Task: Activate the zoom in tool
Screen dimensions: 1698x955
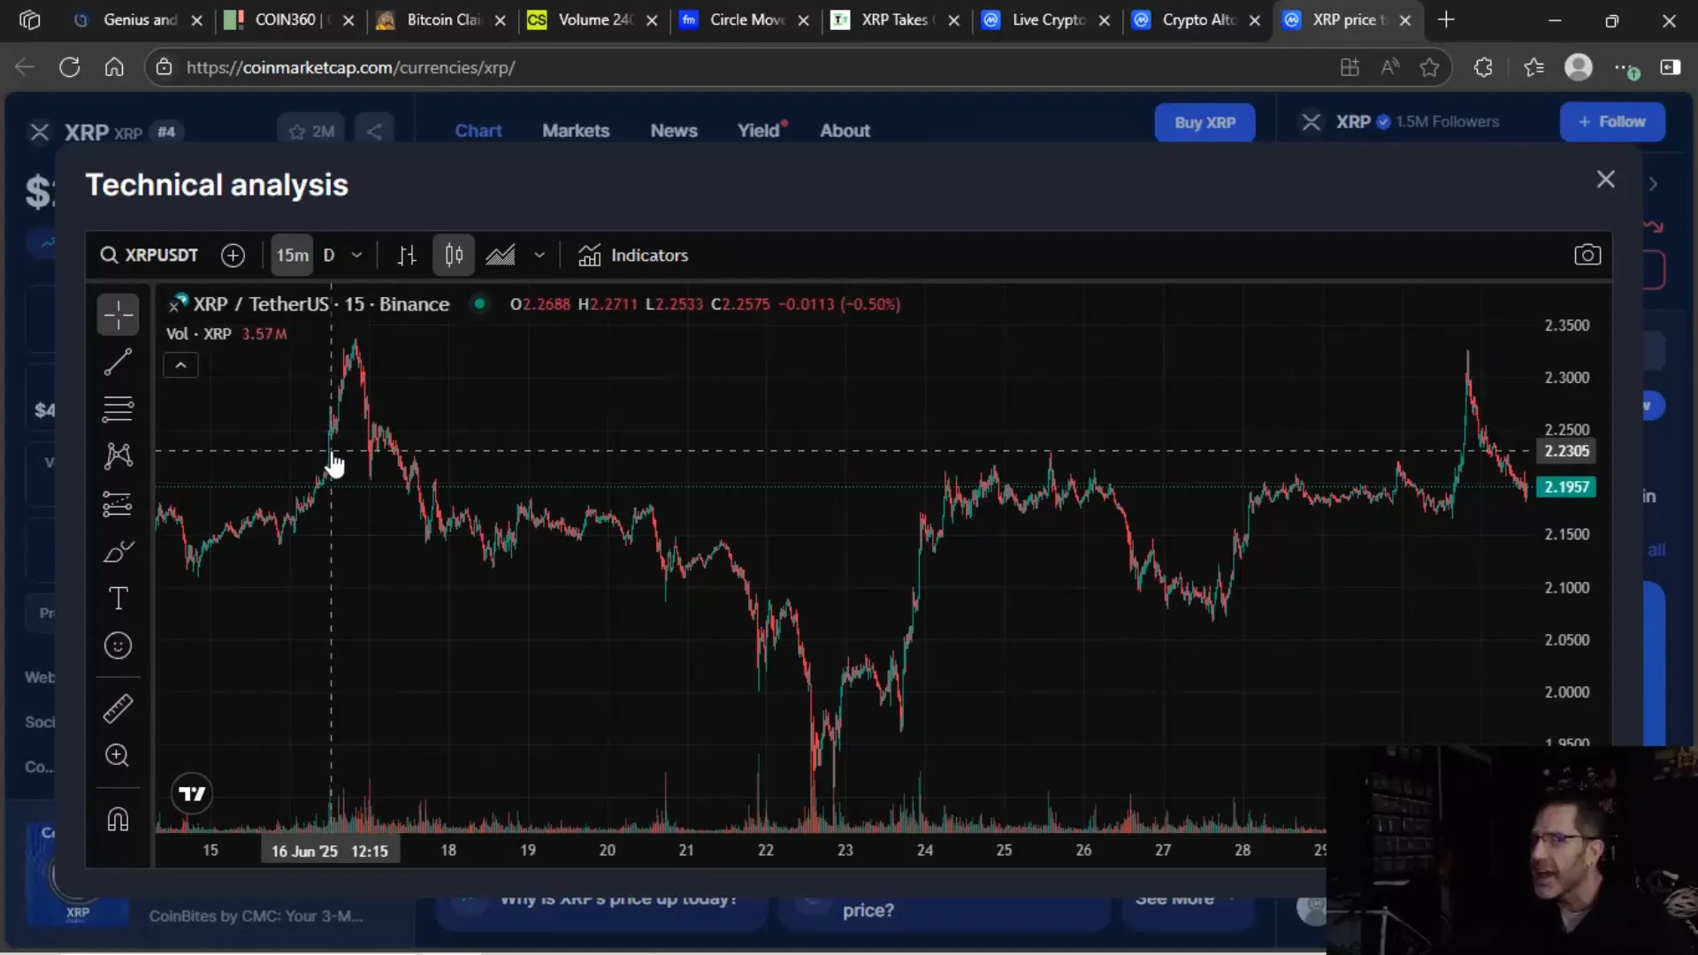Action: pyautogui.click(x=118, y=755)
